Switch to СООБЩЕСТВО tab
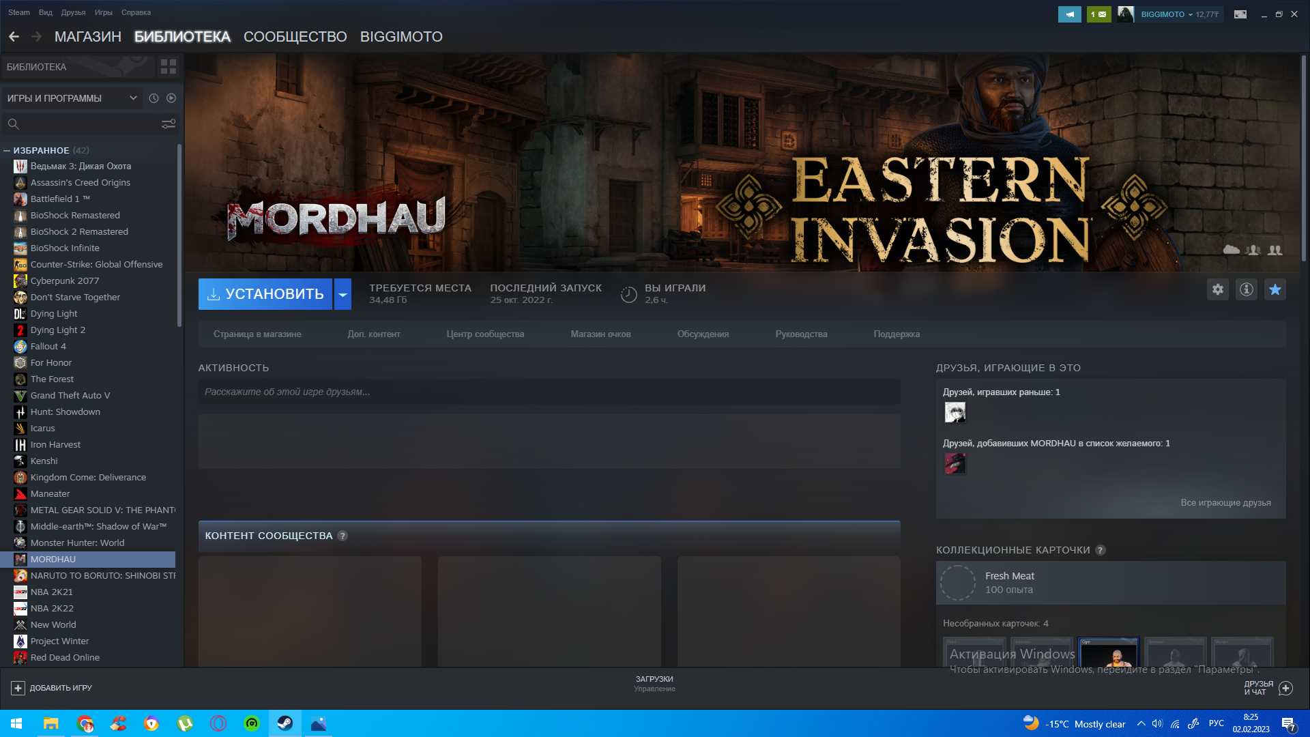The width and height of the screenshot is (1310, 737). click(295, 37)
